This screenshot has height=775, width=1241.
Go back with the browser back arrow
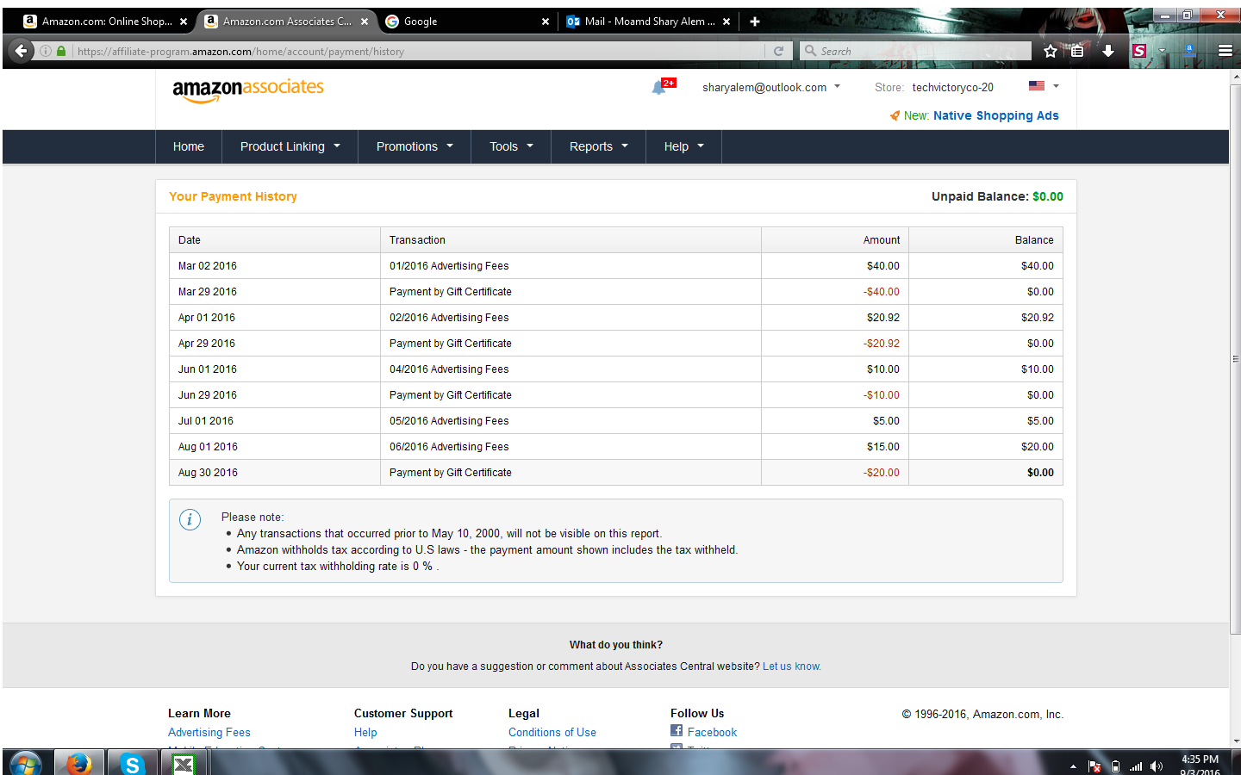pos(22,51)
